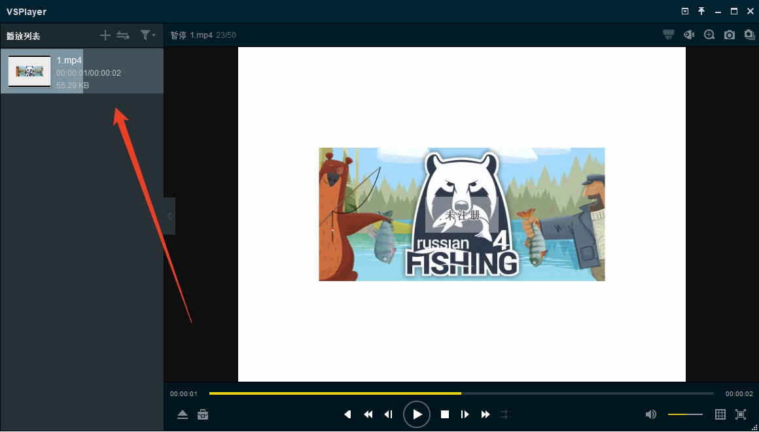This screenshot has height=432, width=759.
Task: Resume playback with the Play button
Action: click(x=417, y=414)
